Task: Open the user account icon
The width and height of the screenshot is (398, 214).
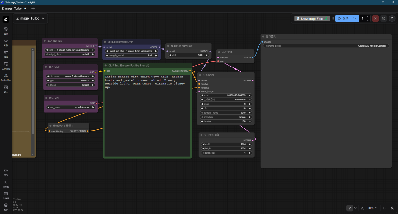Action: 392,19
